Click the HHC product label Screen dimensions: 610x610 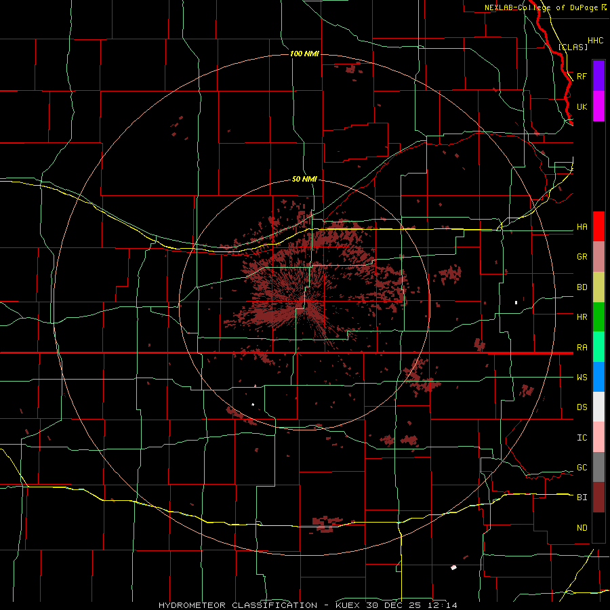[x=595, y=41]
